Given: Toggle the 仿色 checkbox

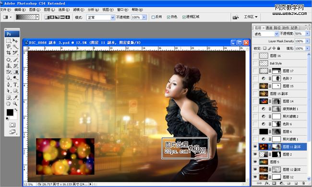Looking at the screenshot, I should click(x=168, y=17).
